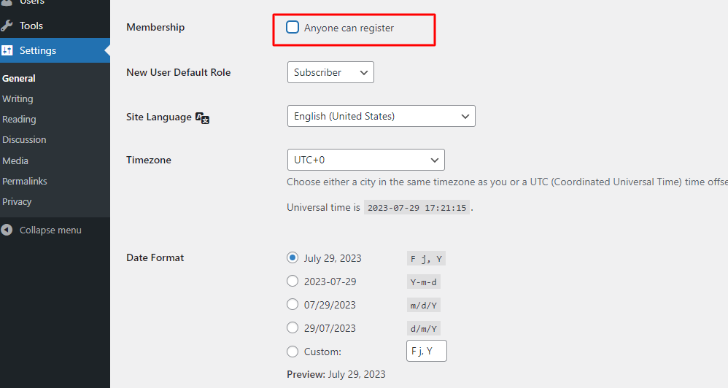
Task: Choose the 07/29/2023 date format radio
Action: coord(293,304)
